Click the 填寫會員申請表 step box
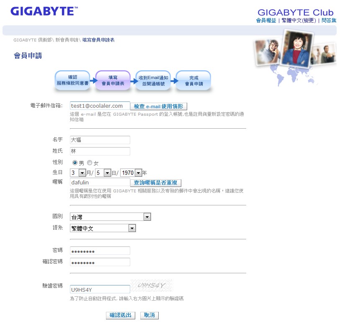The height and width of the screenshot is (324, 340). 113,80
